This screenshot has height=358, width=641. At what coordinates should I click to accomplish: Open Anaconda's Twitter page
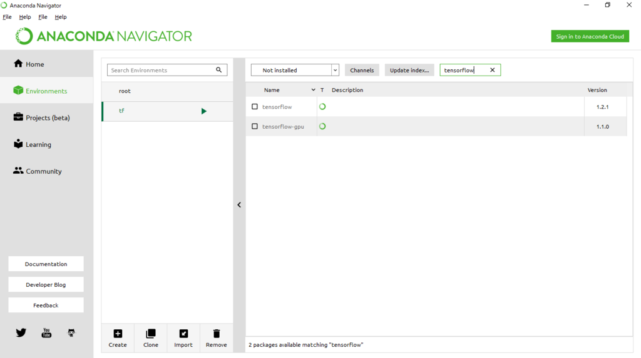[21, 332]
